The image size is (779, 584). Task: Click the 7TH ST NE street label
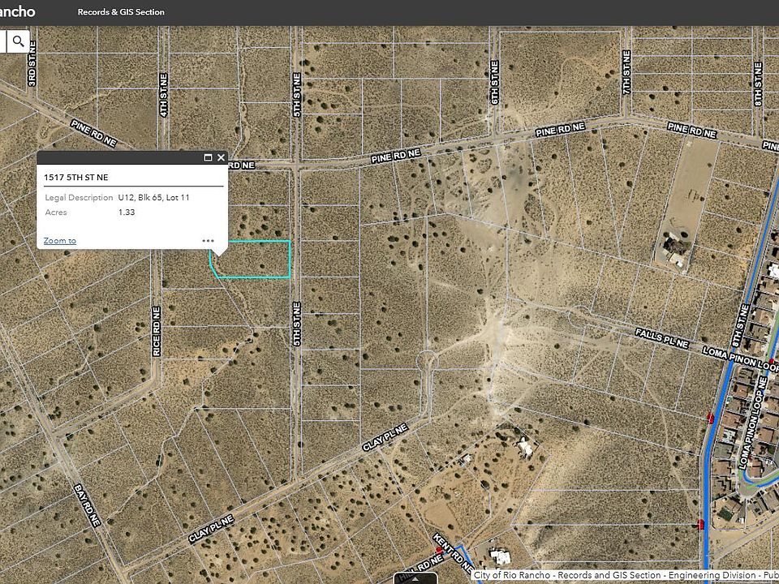(x=626, y=71)
